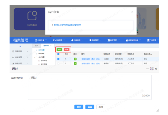The width and height of the screenshot is (168, 115).
Task: Expand the sidebar 档案收集 chevron
Action: click(x=27, y=51)
